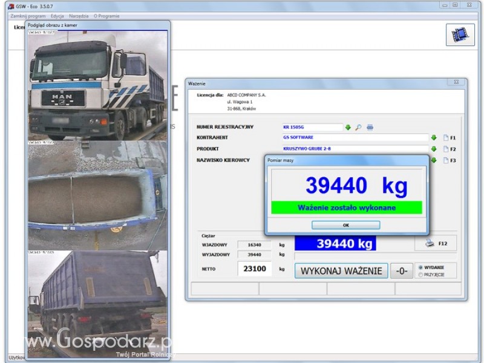Click the F1 new document icon
The width and height of the screenshot is (484, 363).
(x=445, y=138)
